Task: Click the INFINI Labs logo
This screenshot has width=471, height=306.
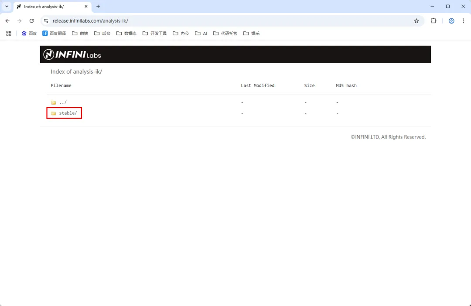Action: [72, 54]
